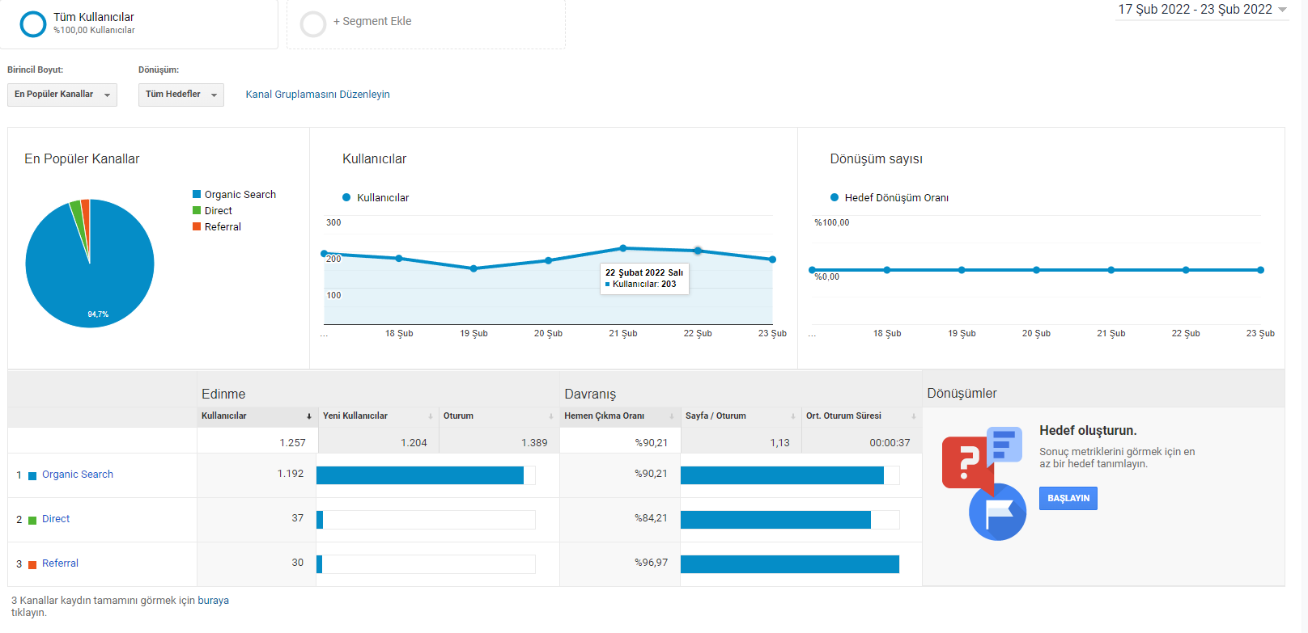Click the goal flag illustration icon

[x=997, y=512]
